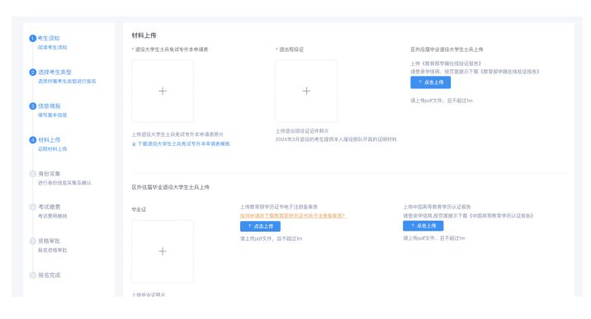Click the 报名资格审批 subtitle
The image size is (591, 319).
pos(52,250)
